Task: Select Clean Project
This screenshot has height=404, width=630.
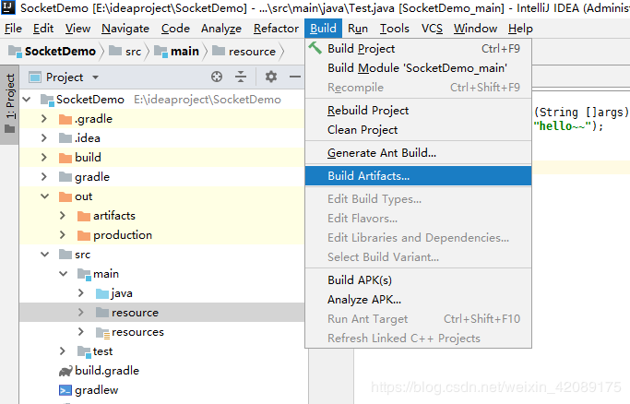Action: point(418,130)
